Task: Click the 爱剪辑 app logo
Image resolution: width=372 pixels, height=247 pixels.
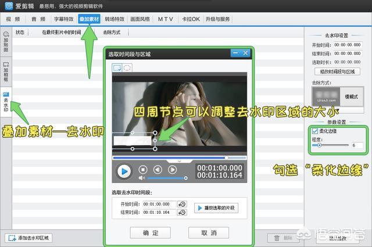Action: 9,6
